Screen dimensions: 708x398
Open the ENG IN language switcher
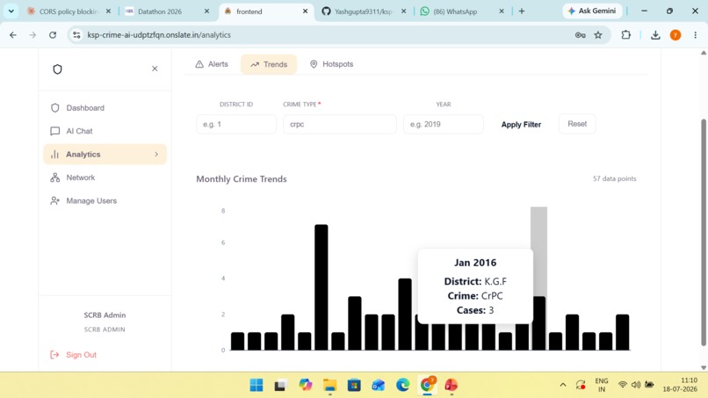(x=602, y=385)
